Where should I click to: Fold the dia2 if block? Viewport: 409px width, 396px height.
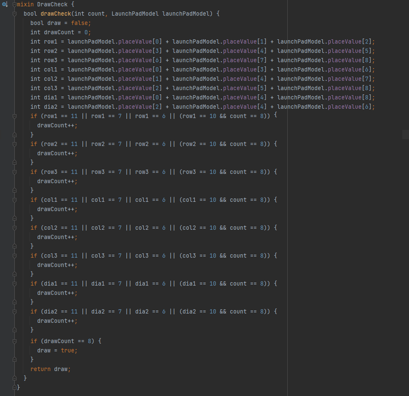coord(14,311)
